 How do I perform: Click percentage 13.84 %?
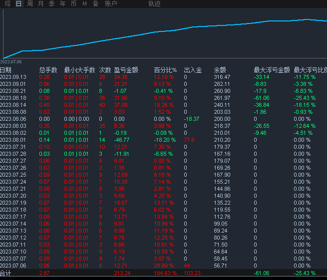tap(164, 217)
